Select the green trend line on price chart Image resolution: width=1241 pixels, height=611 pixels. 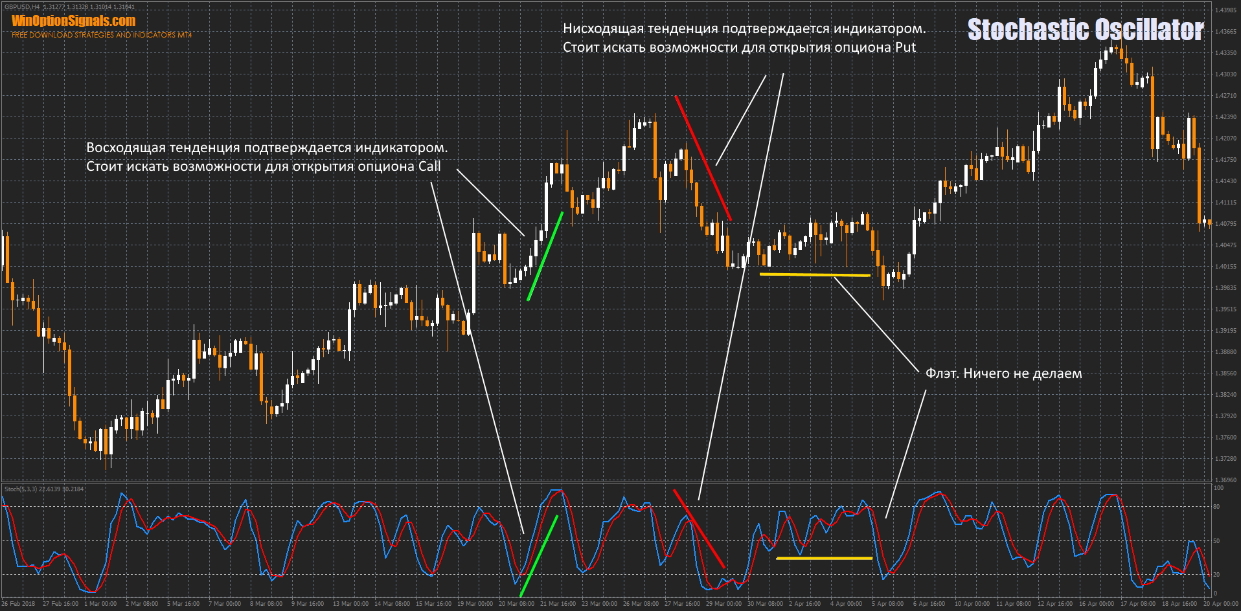pyautogui.click(x=545, y=256)
